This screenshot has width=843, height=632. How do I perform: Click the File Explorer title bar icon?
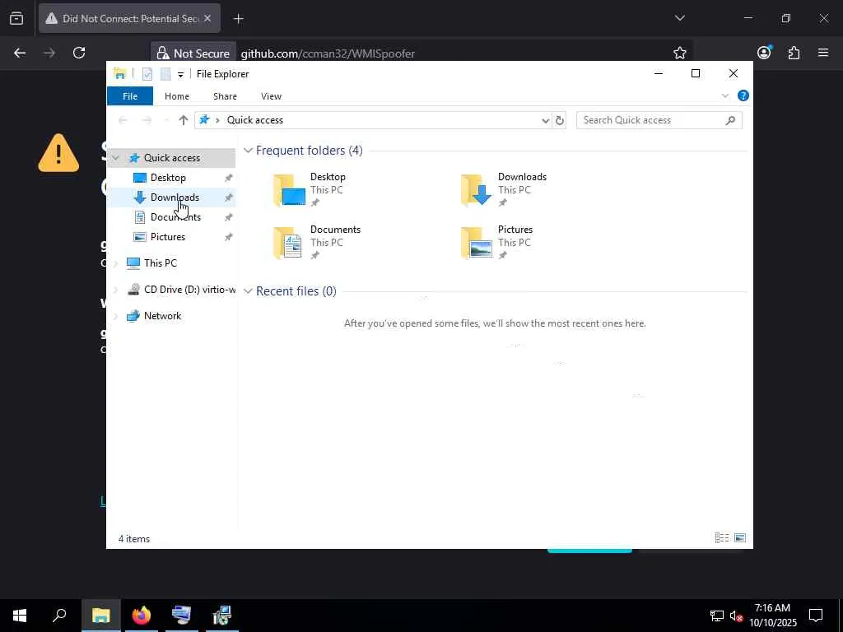[120, 74]
